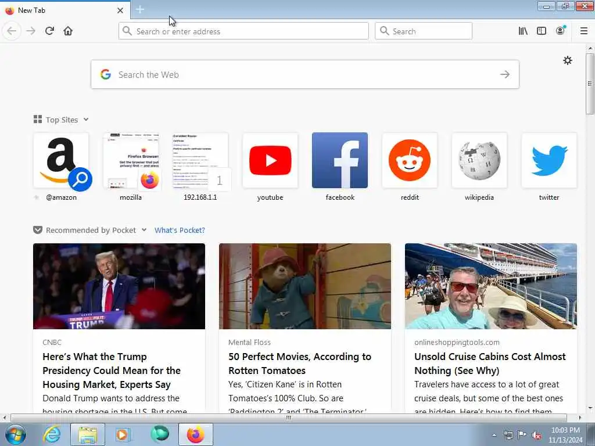Open the reddit top site tile
The width and height of the screenshot is (595, 446).
point(410,160)
